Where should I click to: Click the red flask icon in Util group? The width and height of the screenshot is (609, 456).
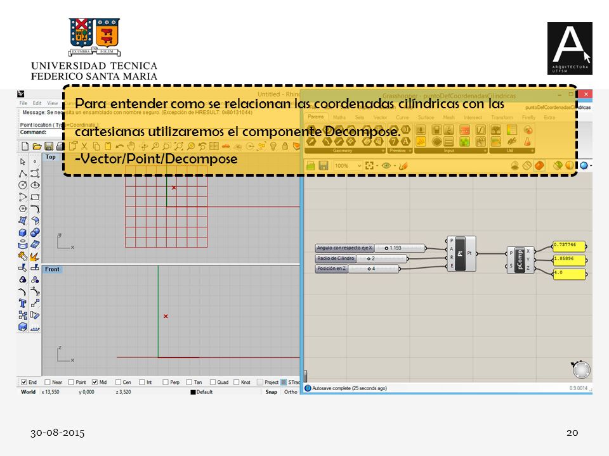pyautogui.click(x=527, y=141)
